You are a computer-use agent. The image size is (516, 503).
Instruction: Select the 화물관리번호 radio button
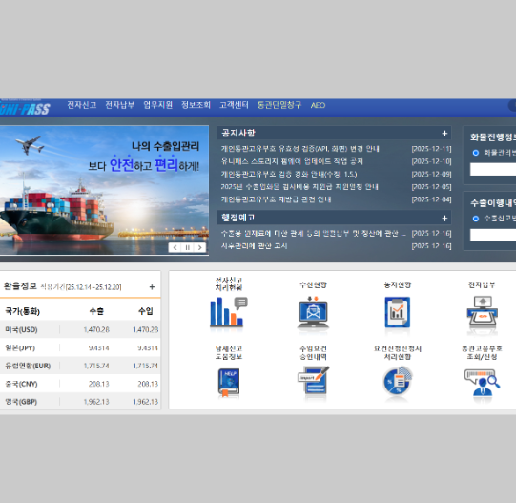pos(476,153)
